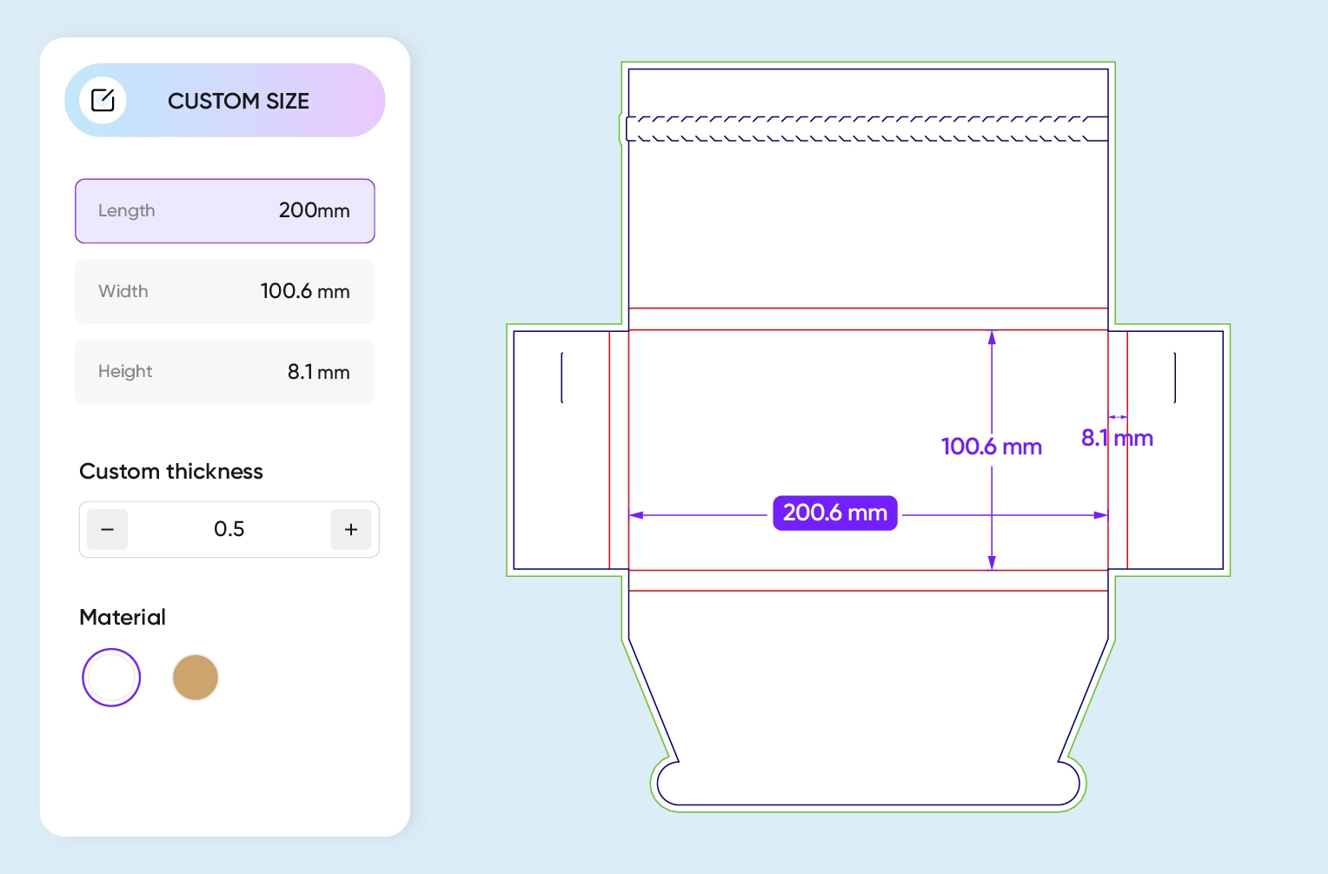
Task: Click the edit pencil icon in Custom Size
Action: [x=103, y=101]
